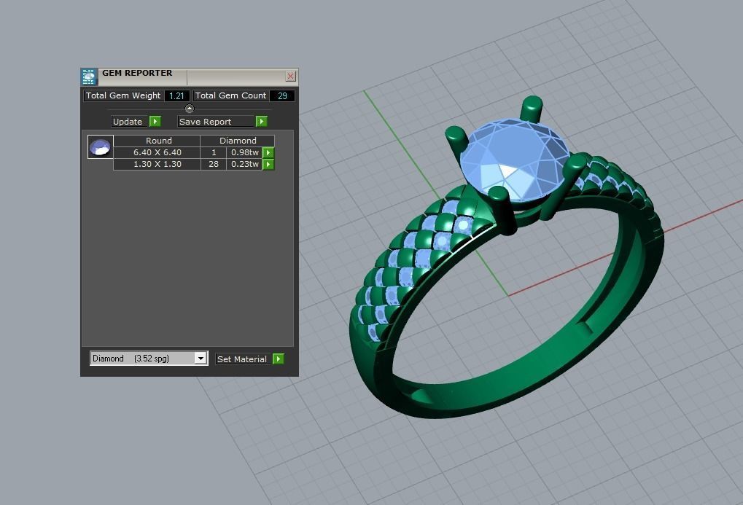Collapse the panel using the round arrow handle

pyautogui.click(x=189, y=109)
